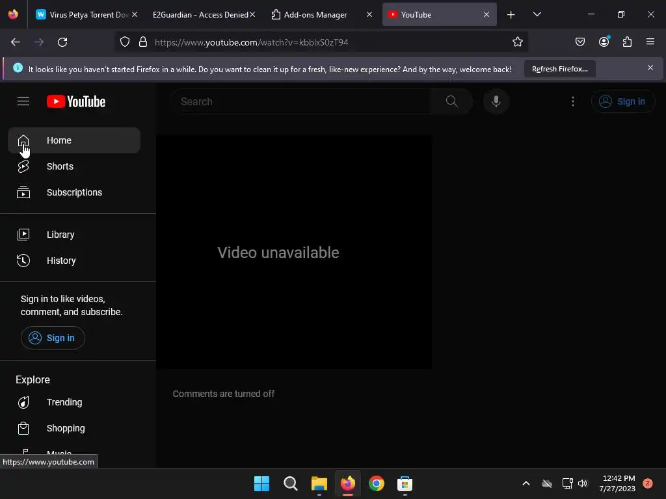Open a new tab with plus button
666x499 pixels.
tap(511, 15)
